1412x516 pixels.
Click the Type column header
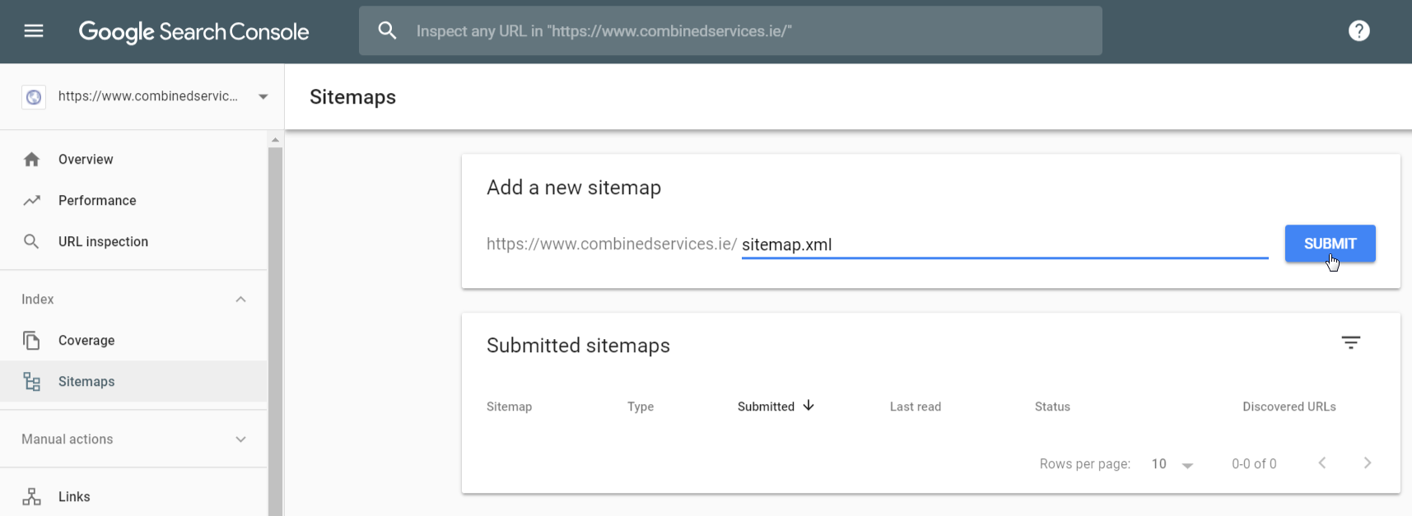pos(641,407)
